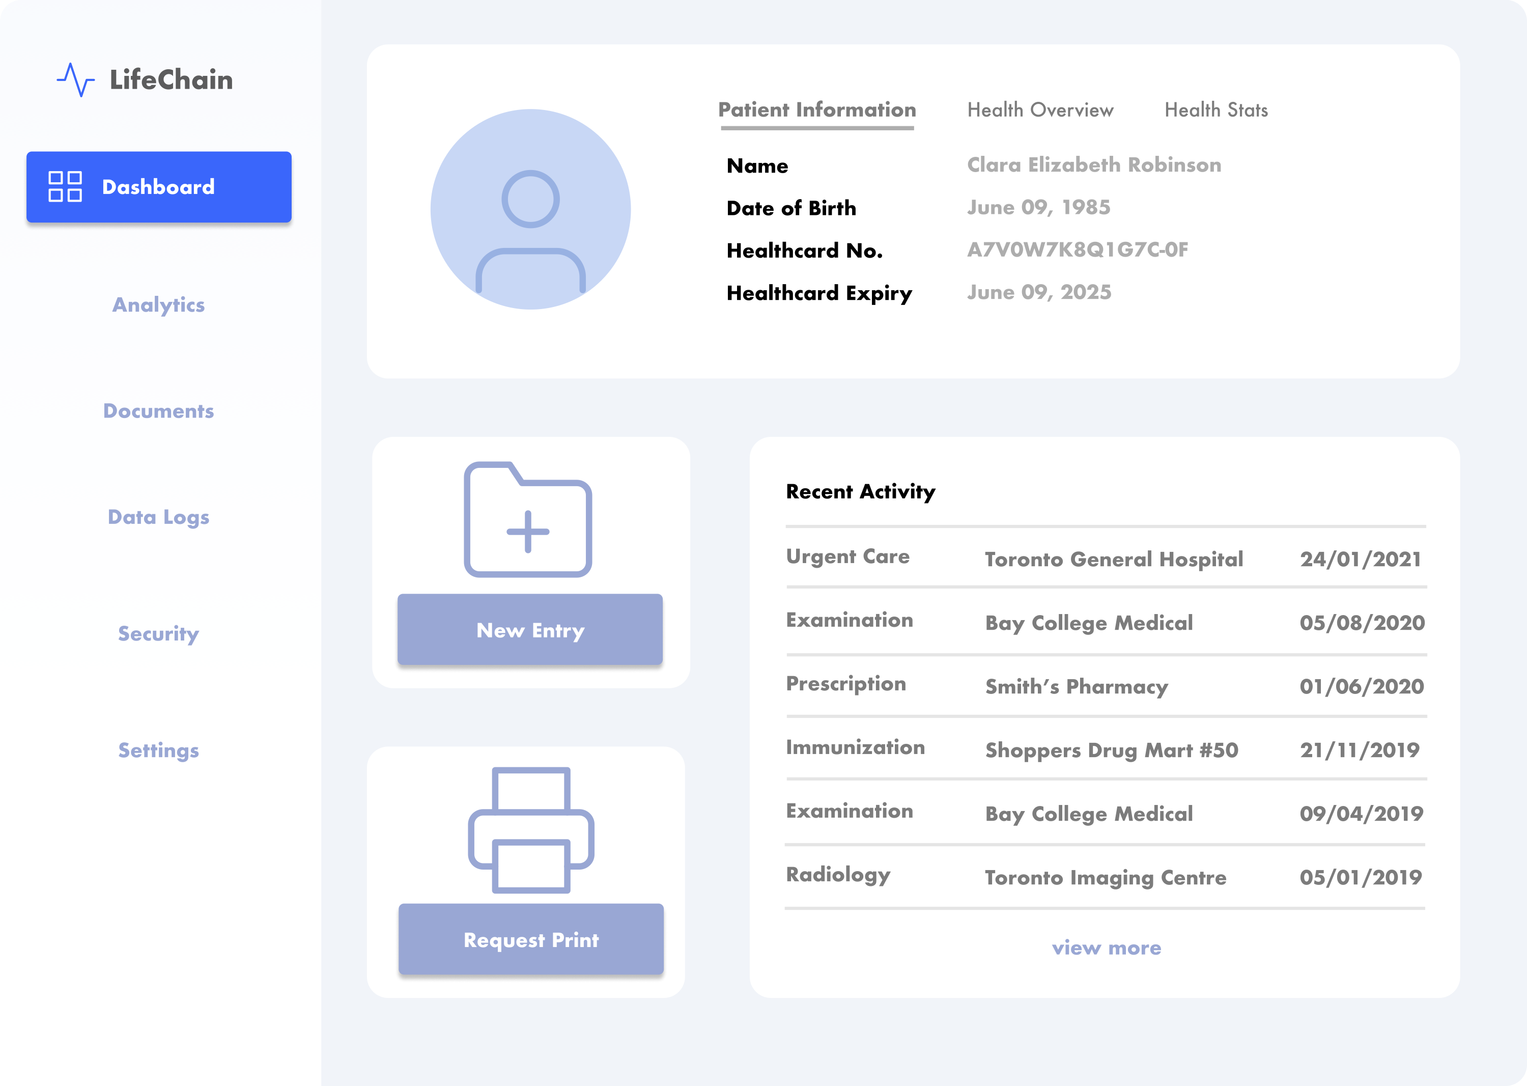Select the Patient Information tab
This screenshot has width=1527, height=1086.
coord(817,110)
